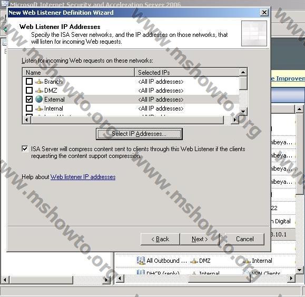Click All Outbound protocol icon in ISA window

(141, 261)
